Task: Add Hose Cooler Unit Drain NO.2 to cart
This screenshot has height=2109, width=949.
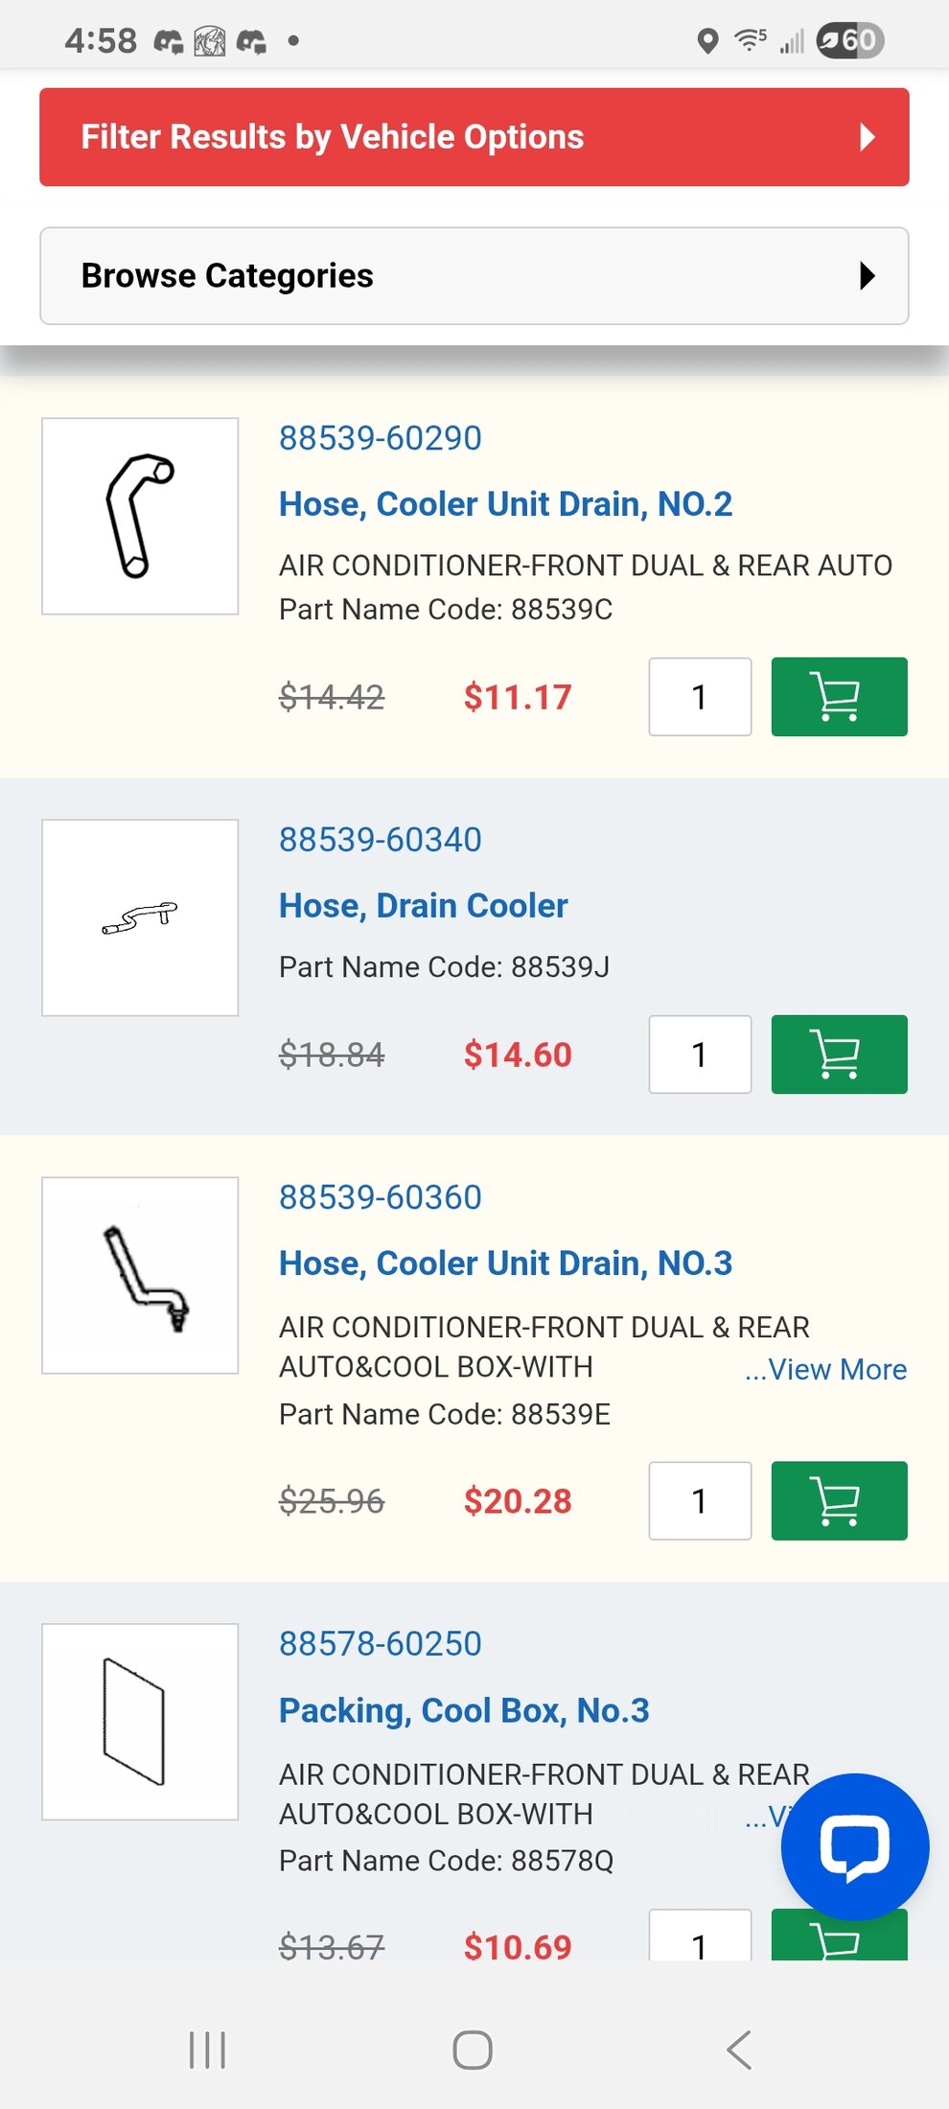Action: (839, 697)
